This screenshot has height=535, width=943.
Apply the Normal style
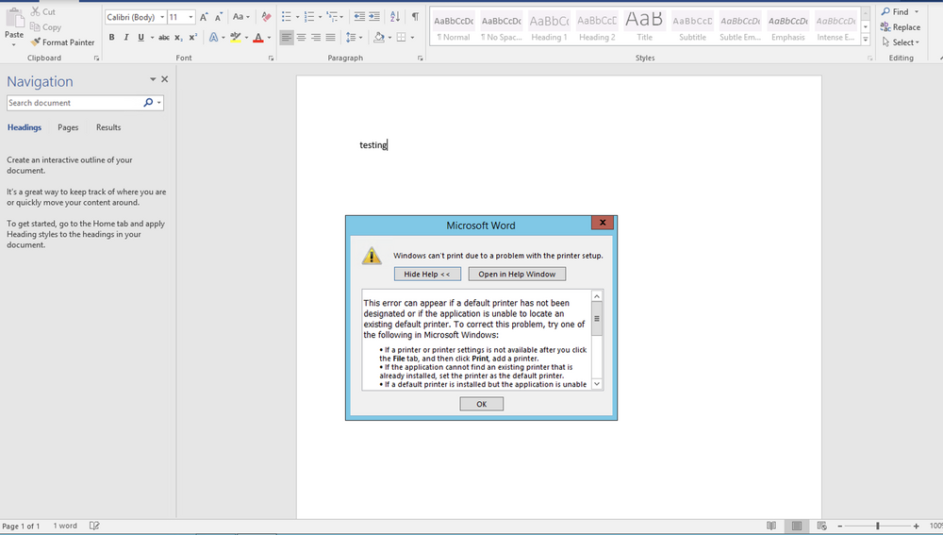[x=454, y=26]
